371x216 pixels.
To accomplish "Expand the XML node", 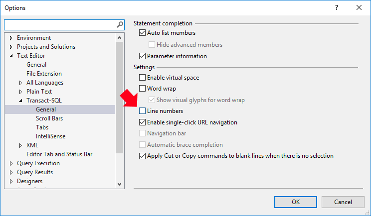I will pyautogui.click(x=20, y=145).
